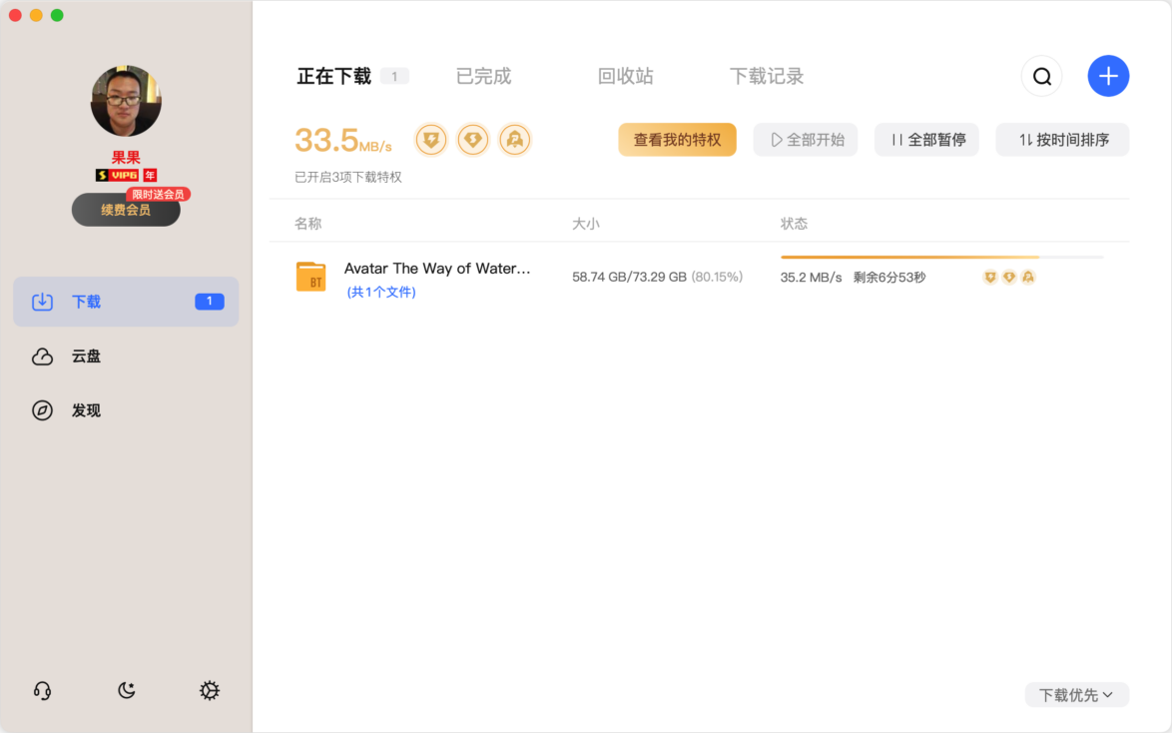This screenshot has width=1172, height=733.
Task: Click the 年 annual member badge
Action: point(150,175)
